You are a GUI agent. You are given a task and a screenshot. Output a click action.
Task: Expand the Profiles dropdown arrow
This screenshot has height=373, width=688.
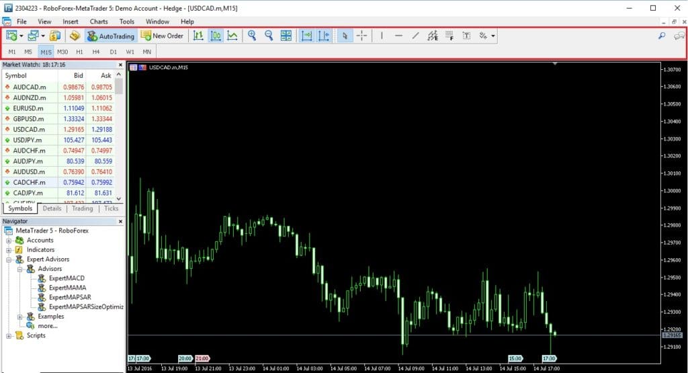pyautogui.click(x=42, y=36)
